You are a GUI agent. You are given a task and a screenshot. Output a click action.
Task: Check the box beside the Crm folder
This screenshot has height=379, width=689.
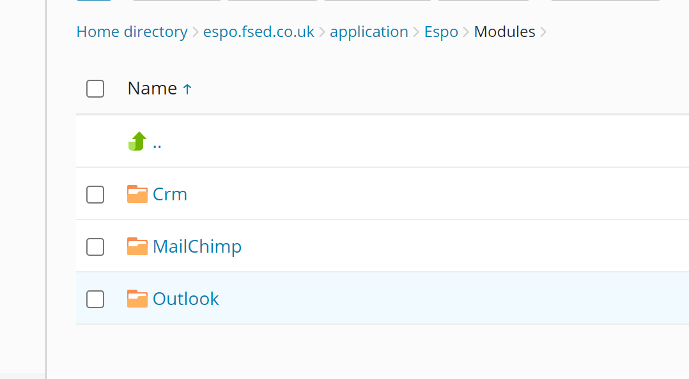coord(95,195)
